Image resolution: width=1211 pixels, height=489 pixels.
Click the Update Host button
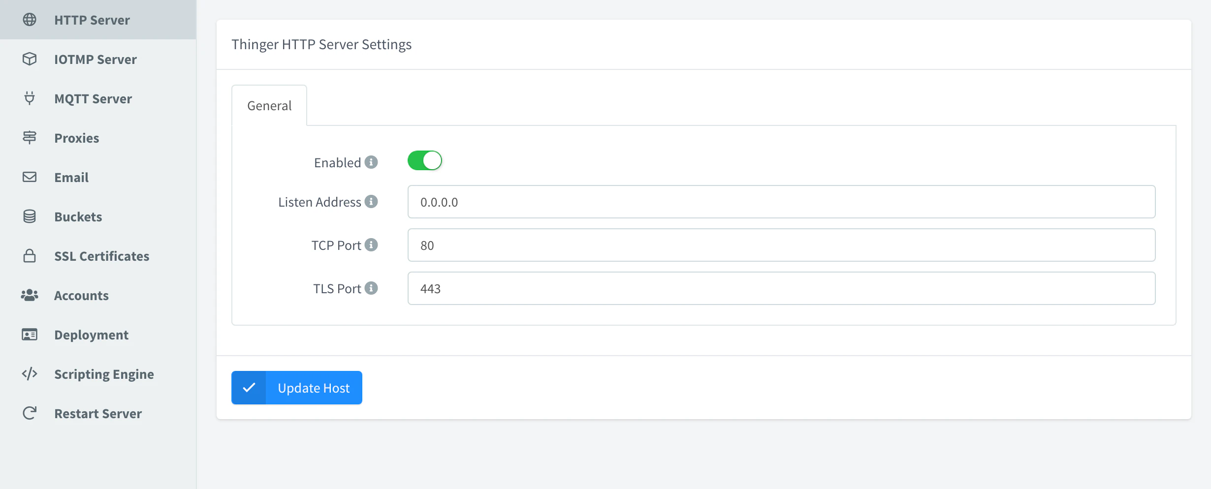(x=297, y=388)
